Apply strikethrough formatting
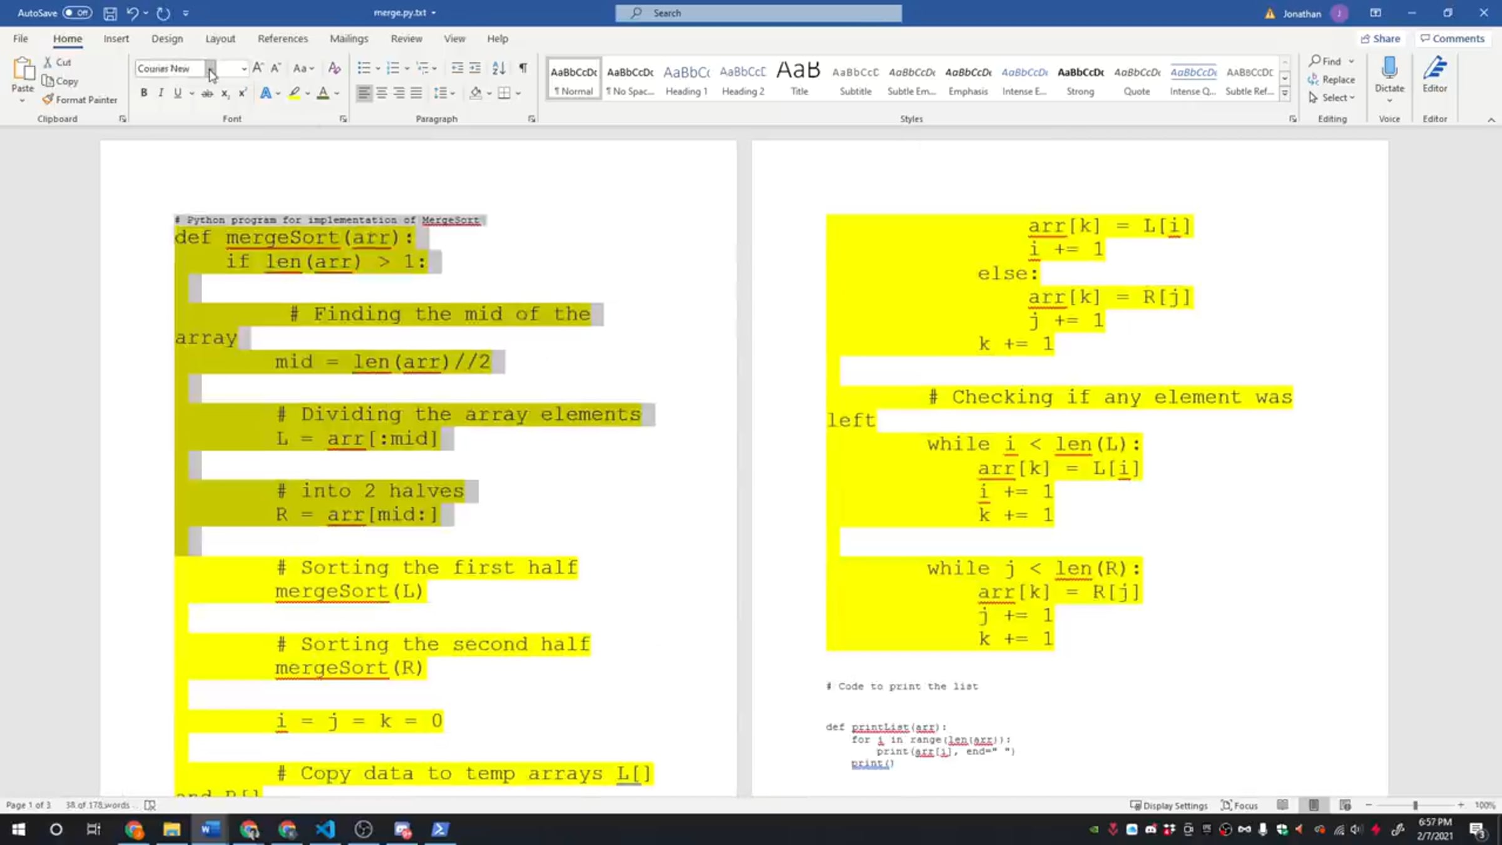This screenshot has width=1502, height=845. point(207,93)
